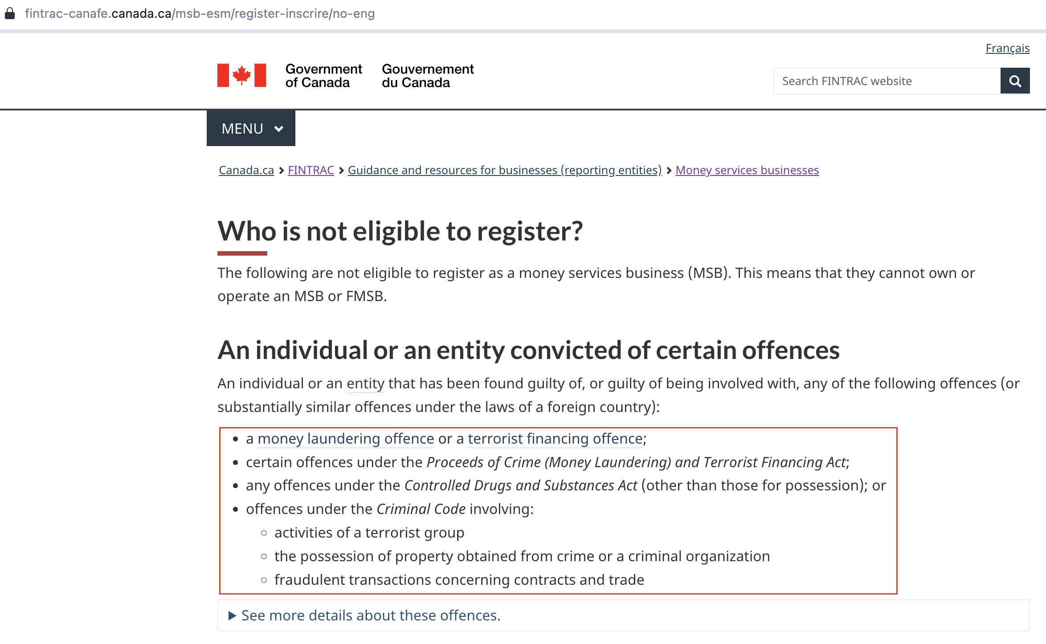Open Guidance and resources for businesses breadcrumb
The width and height of the screenshot is (1046, 644).
(504, 170)
